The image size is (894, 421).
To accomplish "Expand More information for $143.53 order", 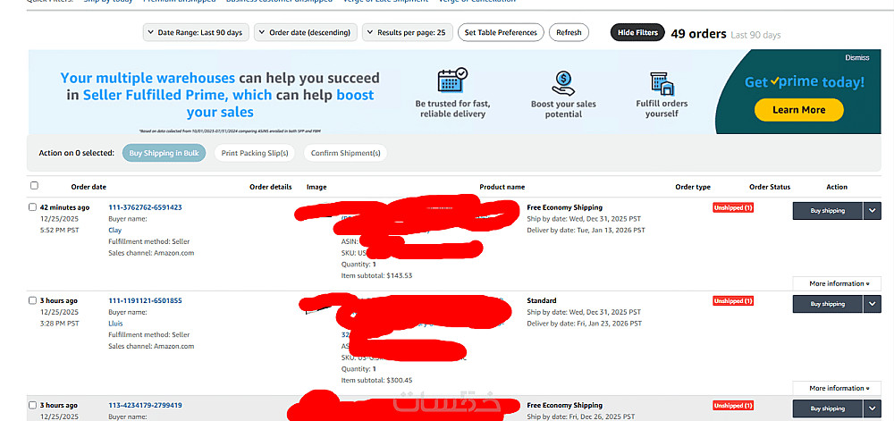I will tap(839, 283).
